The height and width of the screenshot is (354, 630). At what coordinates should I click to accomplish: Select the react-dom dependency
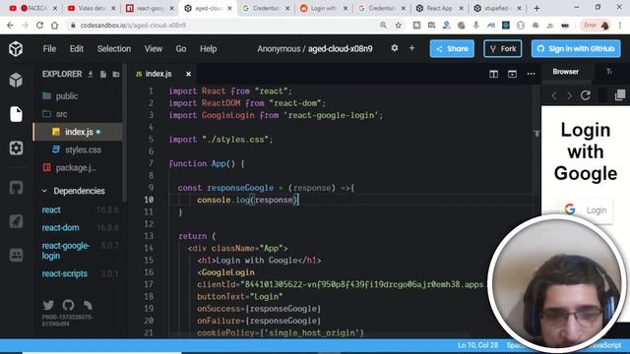pos(61,227)
